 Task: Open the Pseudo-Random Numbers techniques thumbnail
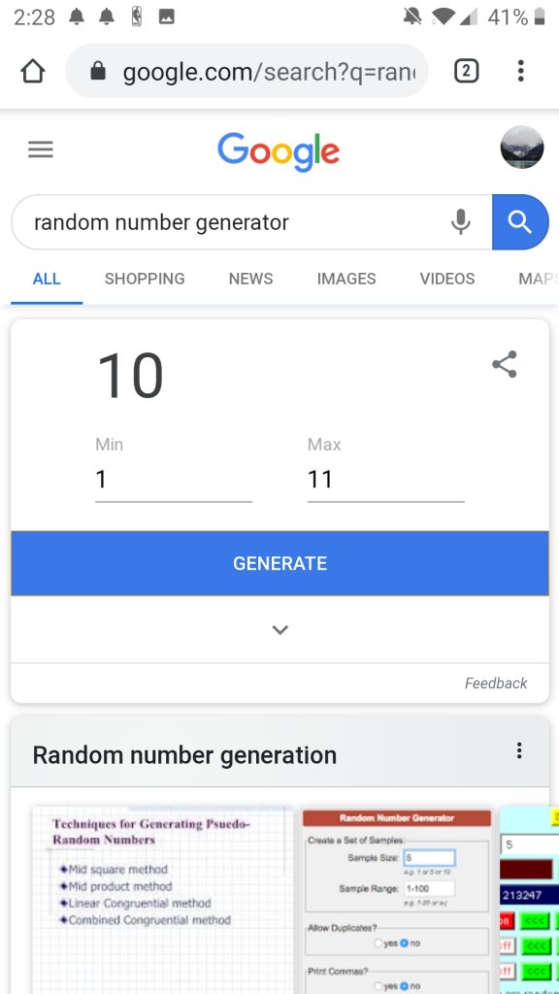tap(163, 899)
